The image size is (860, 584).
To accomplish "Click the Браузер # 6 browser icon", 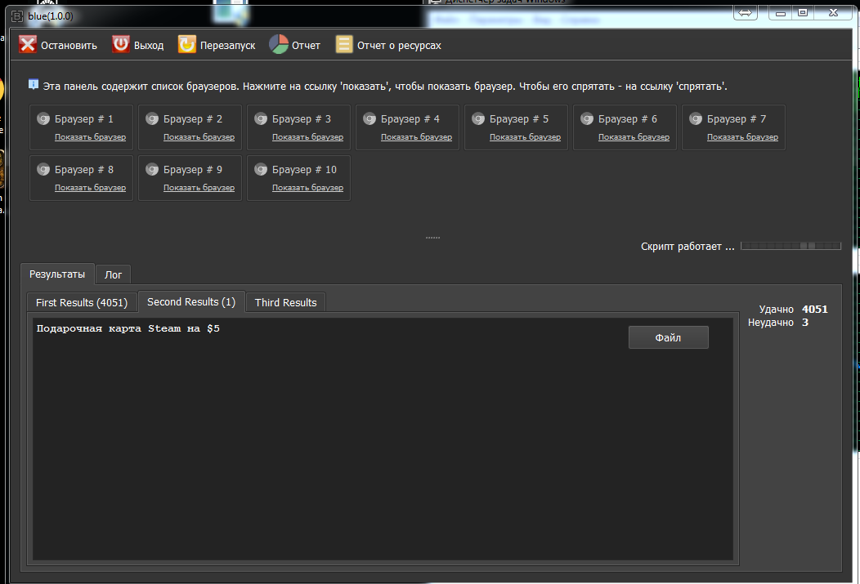I will (587, 119).
